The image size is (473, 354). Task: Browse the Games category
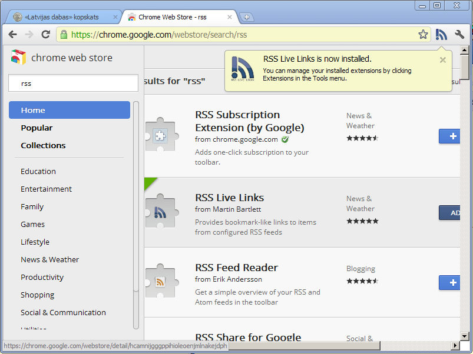(32, 224)
